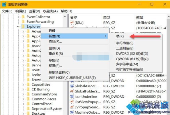Expand the Desktop tree node

coord(23,113)
